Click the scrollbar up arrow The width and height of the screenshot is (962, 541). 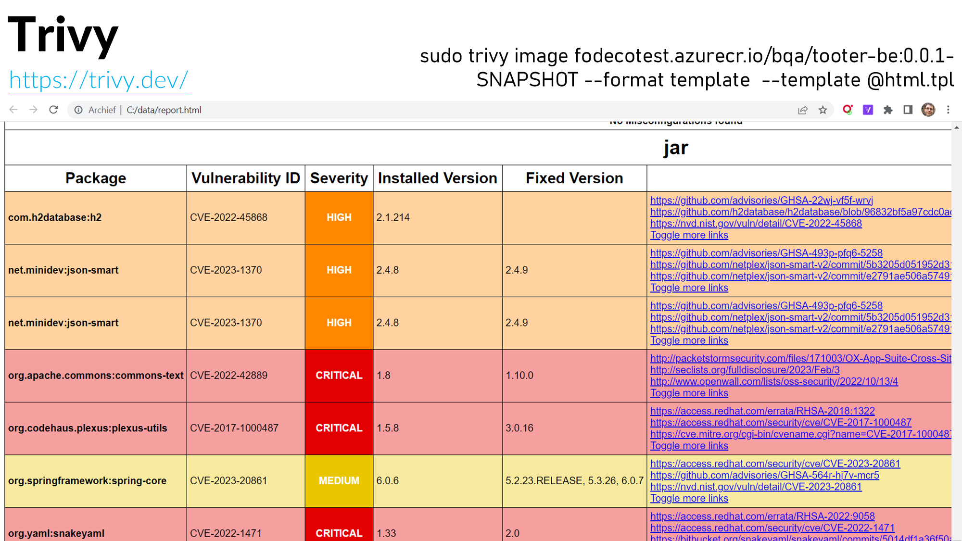(956, 127)
